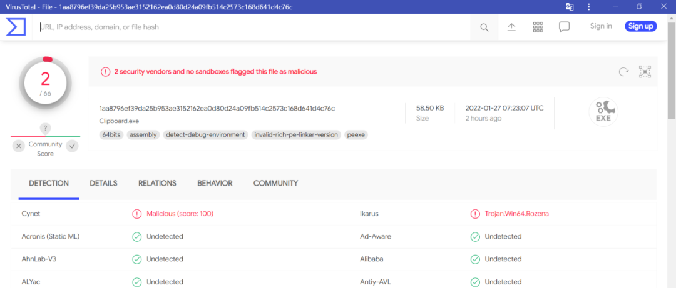Image resolution: width=676 pixels, height=288 pixels.
Task: Open the comment bubble icon in header
Action: (x=565, y=27)
